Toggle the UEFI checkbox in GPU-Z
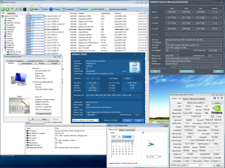 (217, 116)
